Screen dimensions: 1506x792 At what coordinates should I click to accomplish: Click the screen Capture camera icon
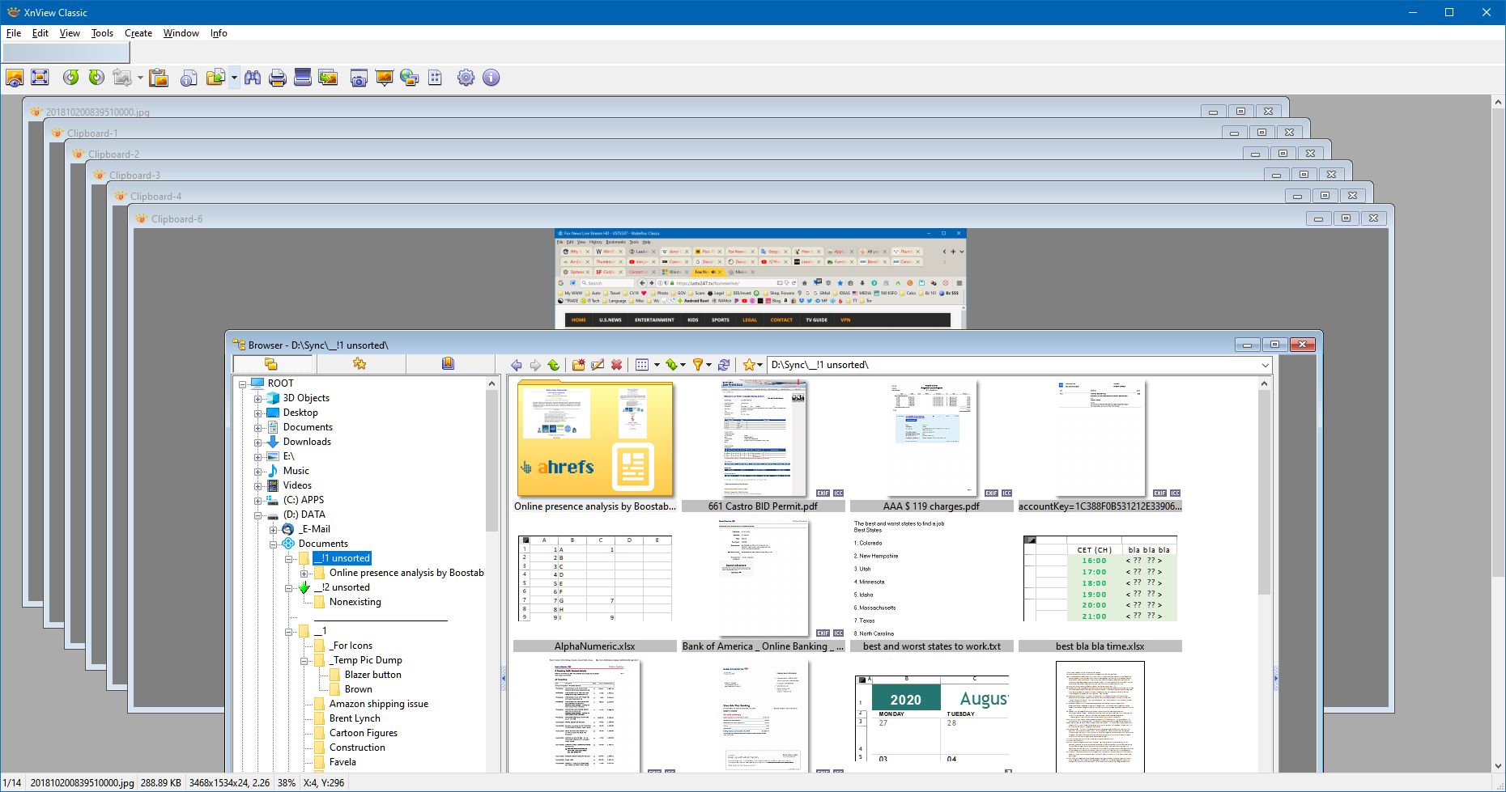[359, 78]
